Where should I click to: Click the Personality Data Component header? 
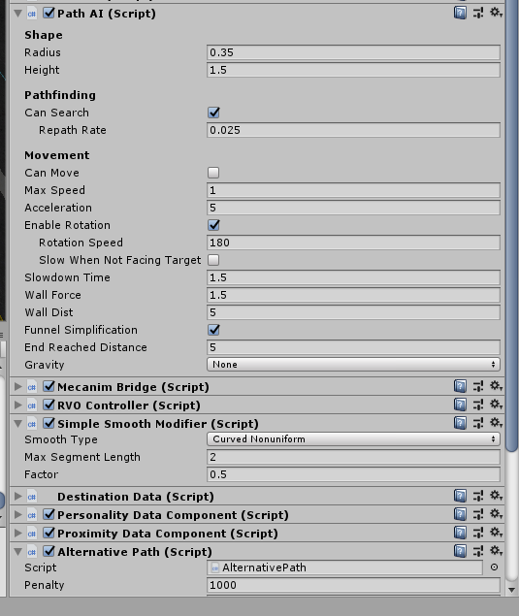click(x=173, y=515)
